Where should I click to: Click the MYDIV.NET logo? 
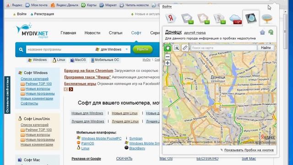[x=32, y=31]
